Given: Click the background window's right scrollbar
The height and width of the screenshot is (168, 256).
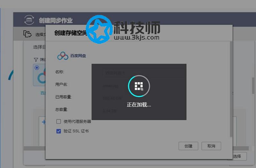Looking at the screenshot, I should [253, 86].
